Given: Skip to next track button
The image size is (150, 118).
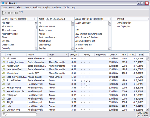Looking at the screenshot, I should [16, 13].
